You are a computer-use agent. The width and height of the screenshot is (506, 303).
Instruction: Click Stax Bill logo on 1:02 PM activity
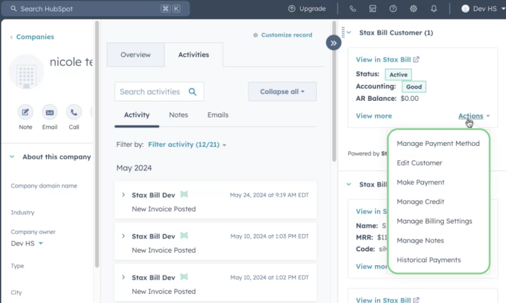coord(184,277)
